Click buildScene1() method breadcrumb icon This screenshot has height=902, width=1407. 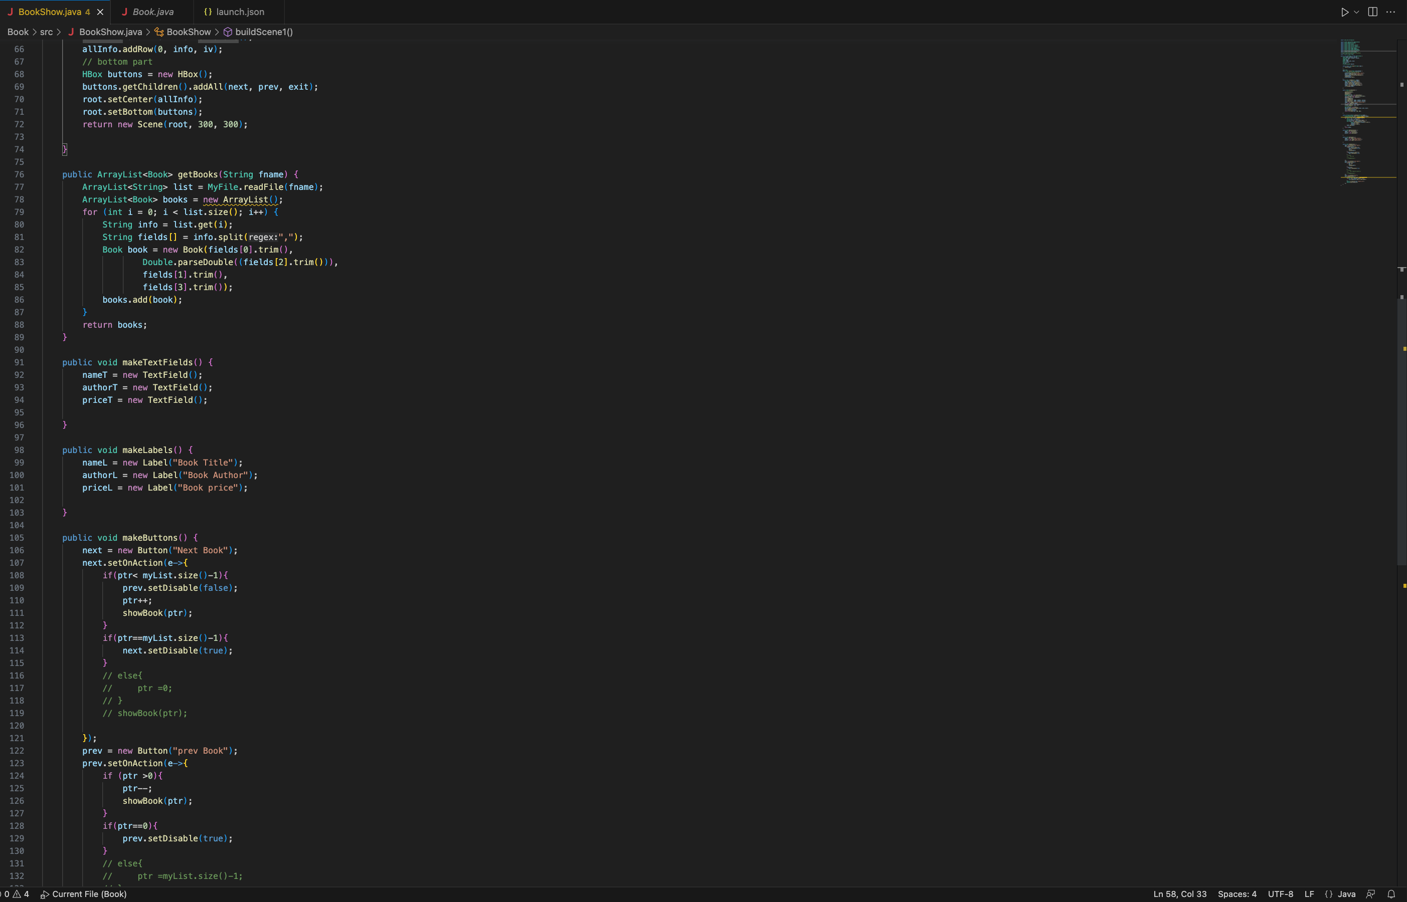228,32
